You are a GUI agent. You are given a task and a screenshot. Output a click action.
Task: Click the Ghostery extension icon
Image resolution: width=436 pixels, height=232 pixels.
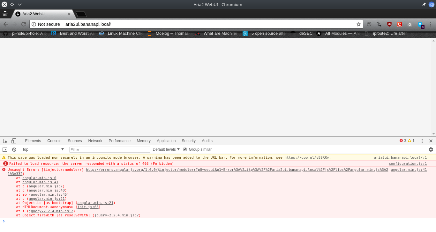[421, 24]
